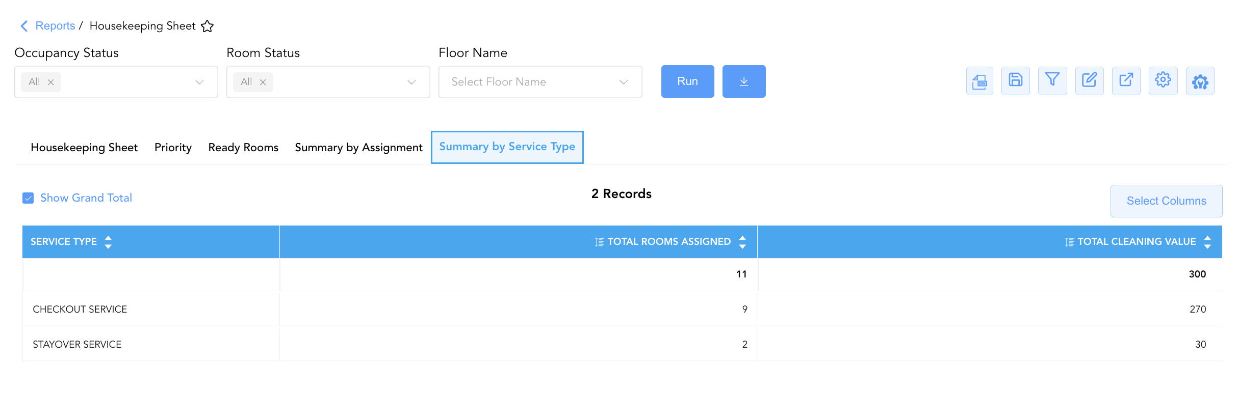The image size is (1238, 393).
Task: Click the 2 Records count text
Action: (621, 194)
